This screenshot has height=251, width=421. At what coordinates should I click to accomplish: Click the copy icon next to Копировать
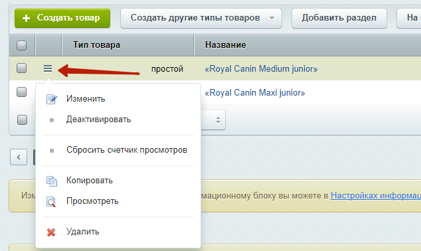pyautogui.click(x=52, y=181)
